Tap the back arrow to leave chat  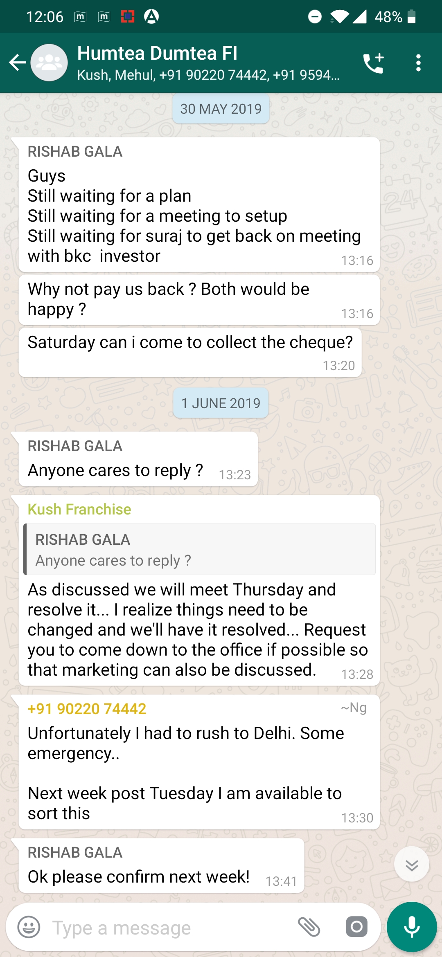(17, 63)
